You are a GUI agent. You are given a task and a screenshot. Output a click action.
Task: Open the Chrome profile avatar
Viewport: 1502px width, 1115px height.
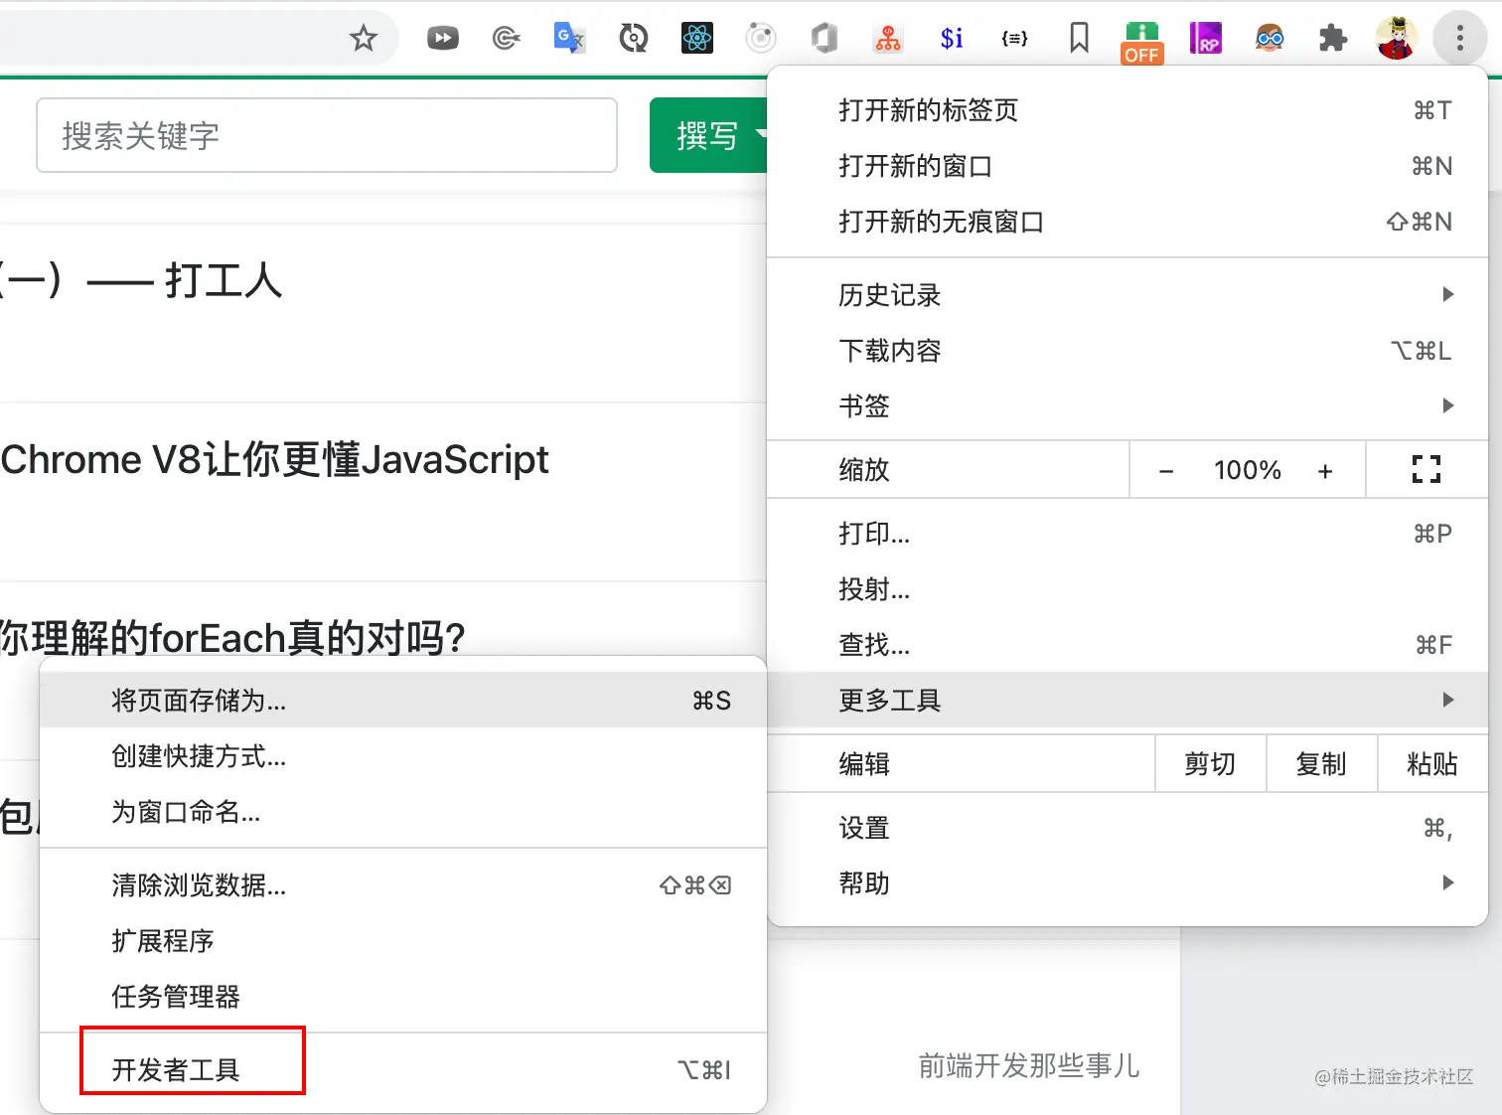pos(1397,39)
